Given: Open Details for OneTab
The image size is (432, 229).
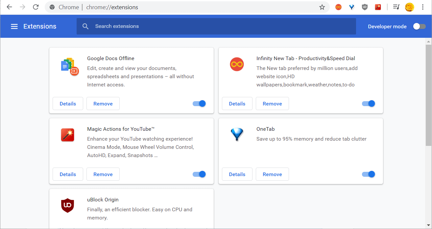Looking at the screenshot, I should (237, 174).
